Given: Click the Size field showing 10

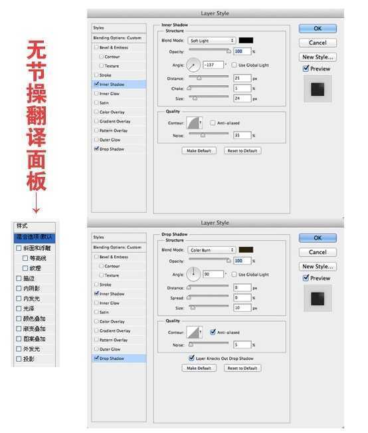Looking at the screenshot, I should pyautogui.click(x=242, y=308).
